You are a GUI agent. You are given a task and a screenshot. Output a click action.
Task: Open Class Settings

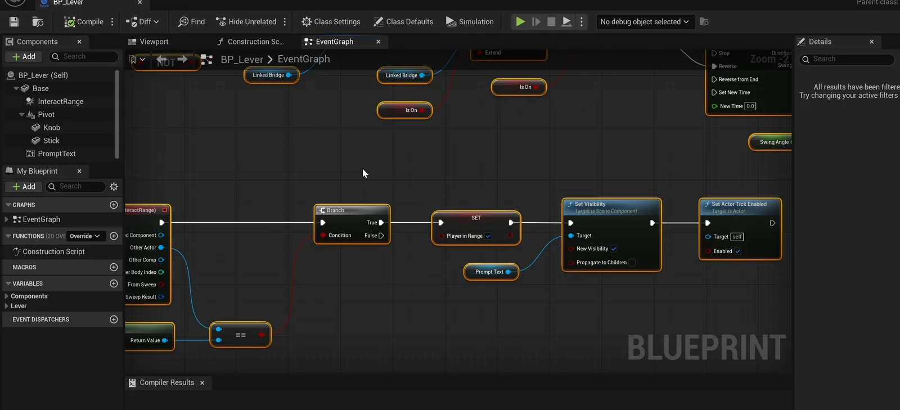coord(331,22)
